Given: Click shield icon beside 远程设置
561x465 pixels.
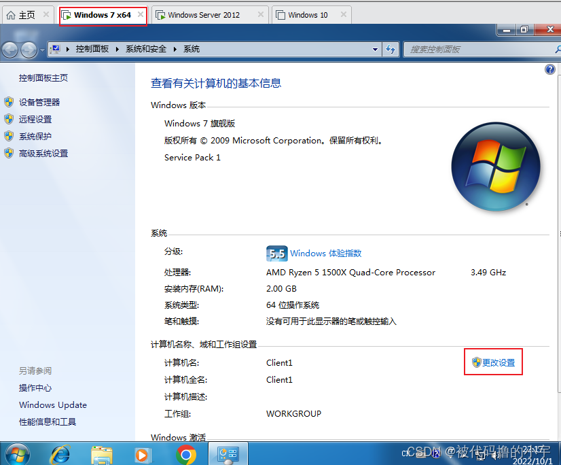Looking at the screenshot, I should [x=9, y=119].
